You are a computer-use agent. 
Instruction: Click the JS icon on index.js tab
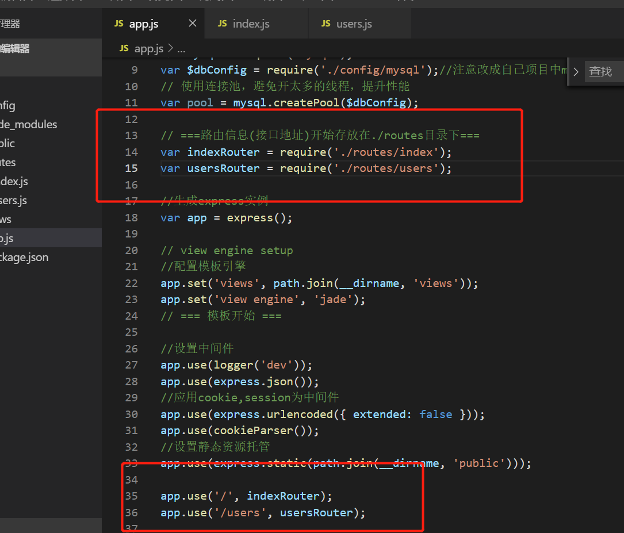pyautogui.click(x=222, y=24)
